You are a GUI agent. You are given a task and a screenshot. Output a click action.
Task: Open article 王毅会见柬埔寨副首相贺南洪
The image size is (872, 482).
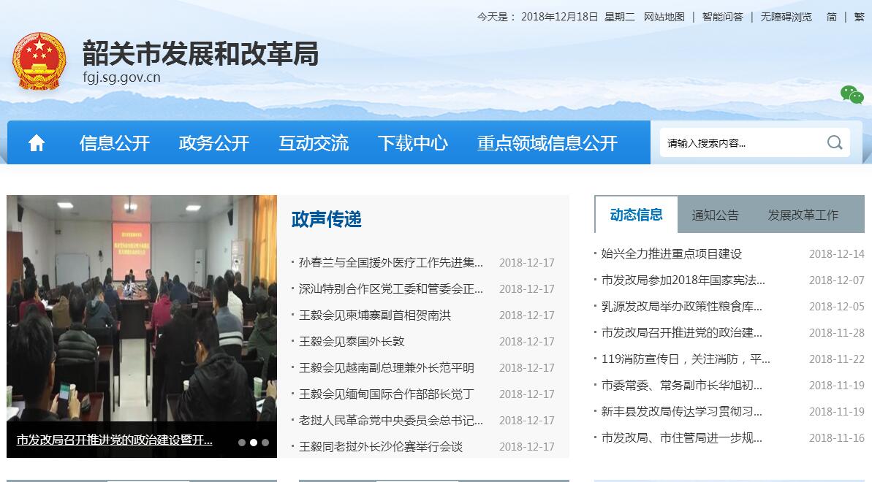[x=375, y=315]
